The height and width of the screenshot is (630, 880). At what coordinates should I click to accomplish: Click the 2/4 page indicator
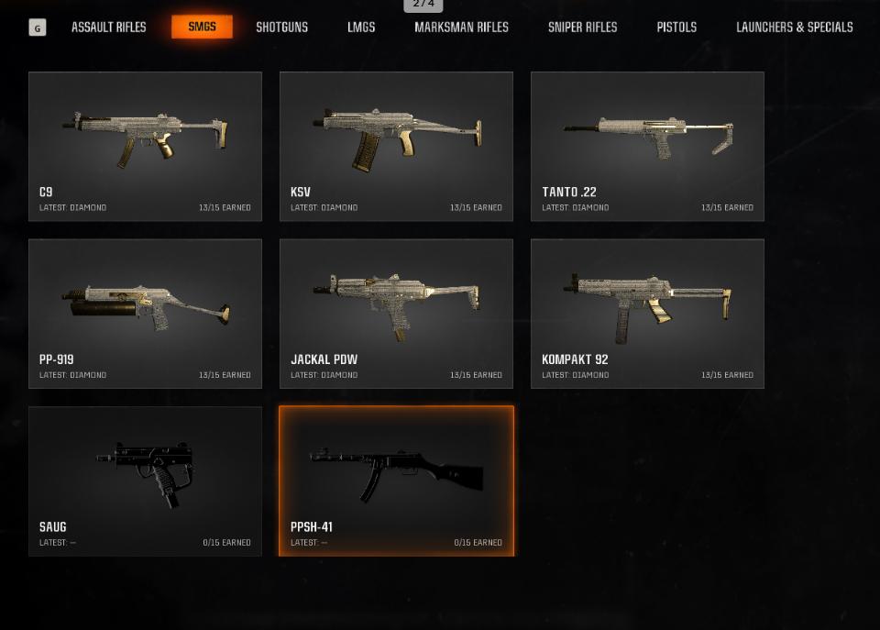coord(423,5)
